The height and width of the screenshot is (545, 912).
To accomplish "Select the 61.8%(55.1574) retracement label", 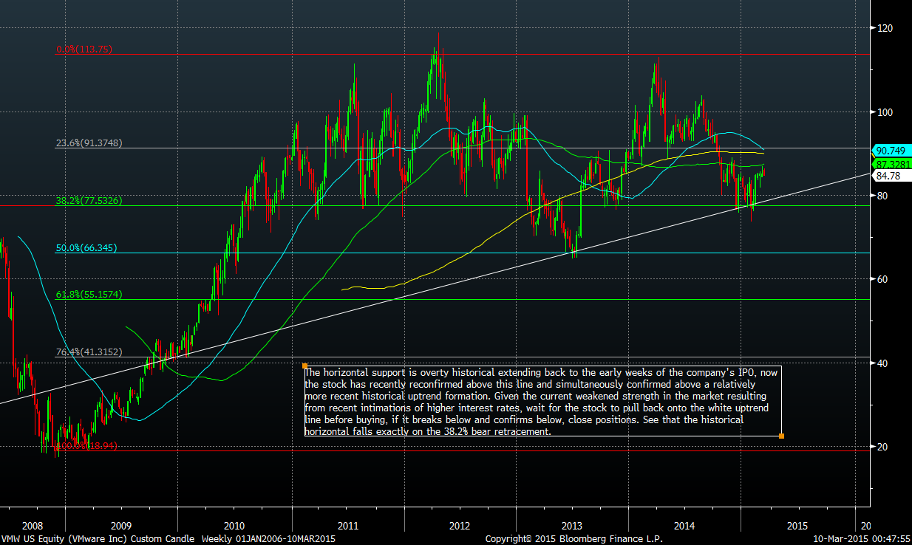I will 89,295.
